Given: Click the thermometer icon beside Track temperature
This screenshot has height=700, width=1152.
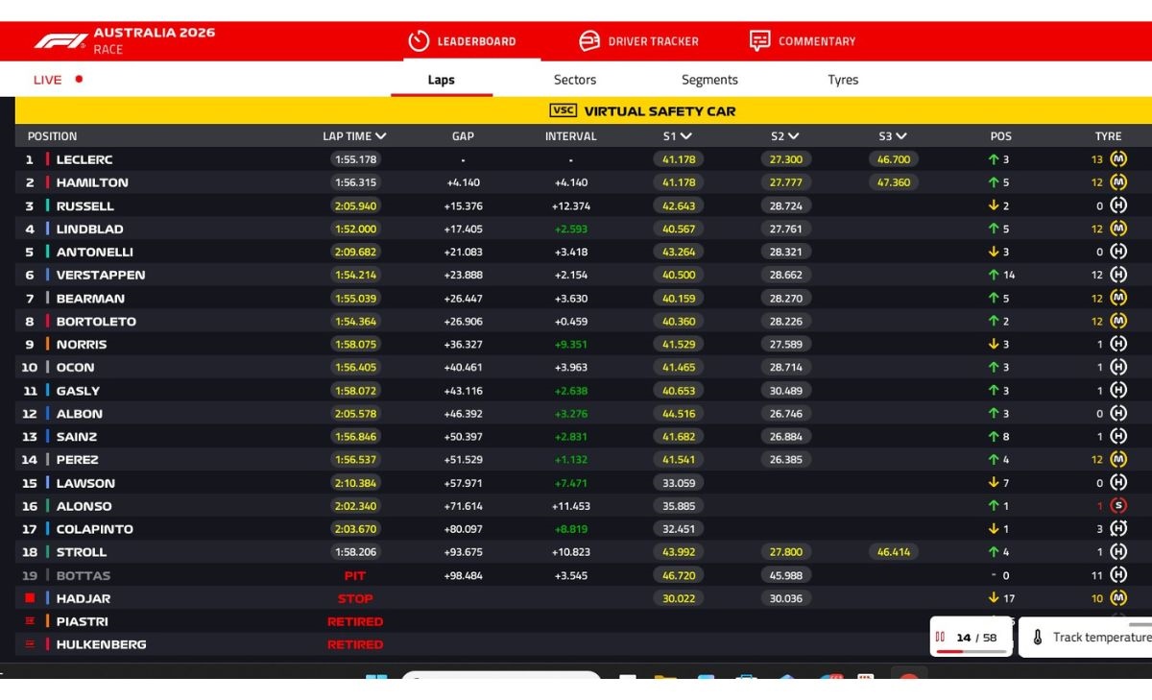Looking at the screenshot, I should pos(1037,638).
